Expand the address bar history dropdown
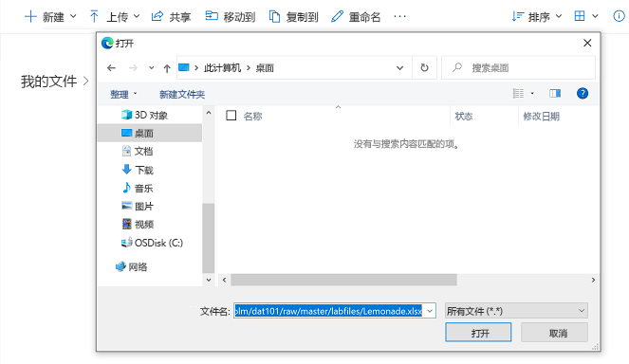Image resolution: width=629 pixels, height=364 pixels. (x=400, y=68)
